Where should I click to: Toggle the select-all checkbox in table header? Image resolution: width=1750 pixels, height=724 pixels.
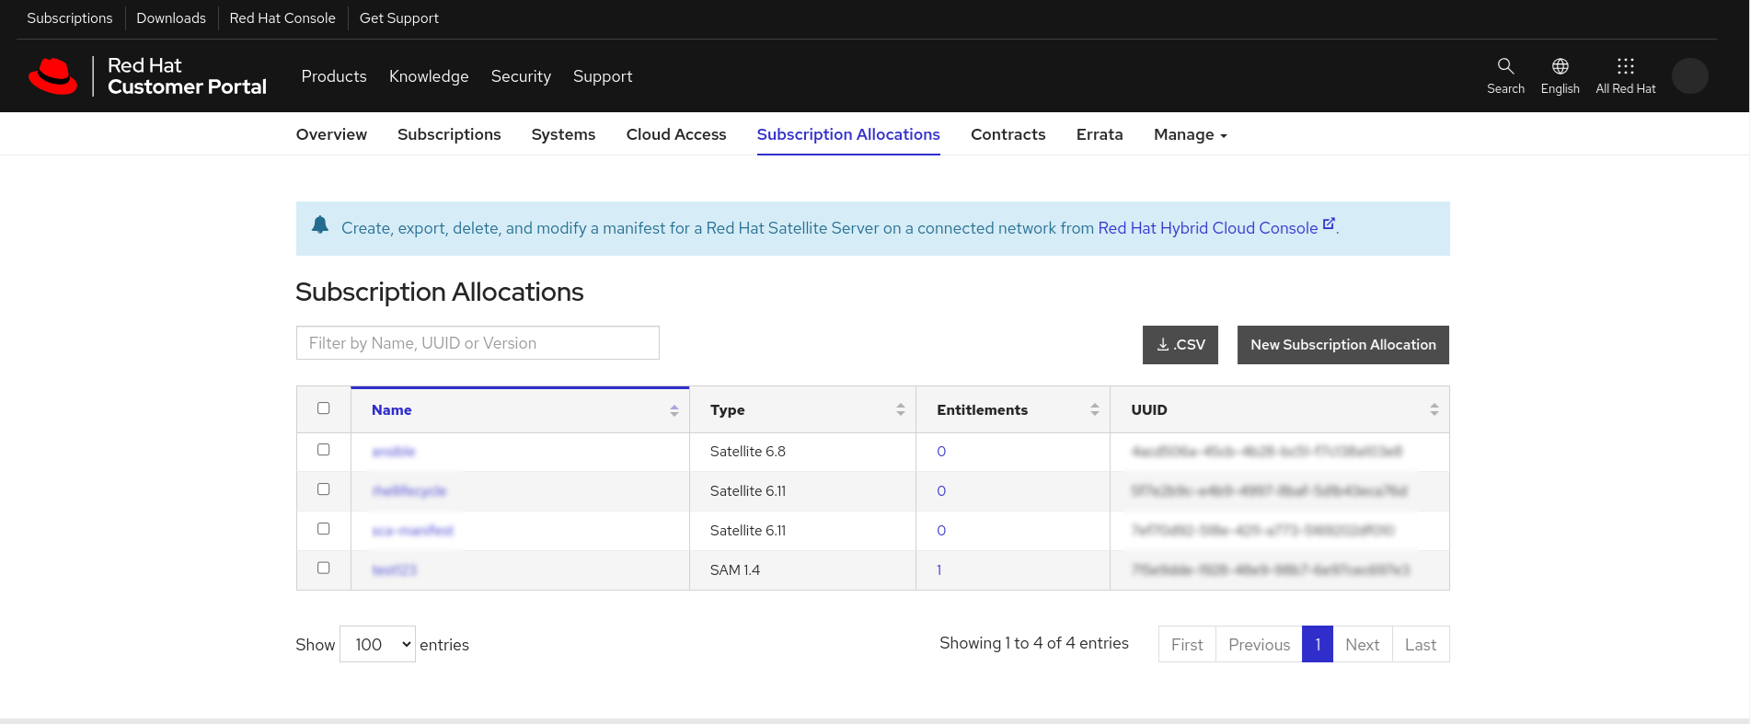tap(323, 408)
